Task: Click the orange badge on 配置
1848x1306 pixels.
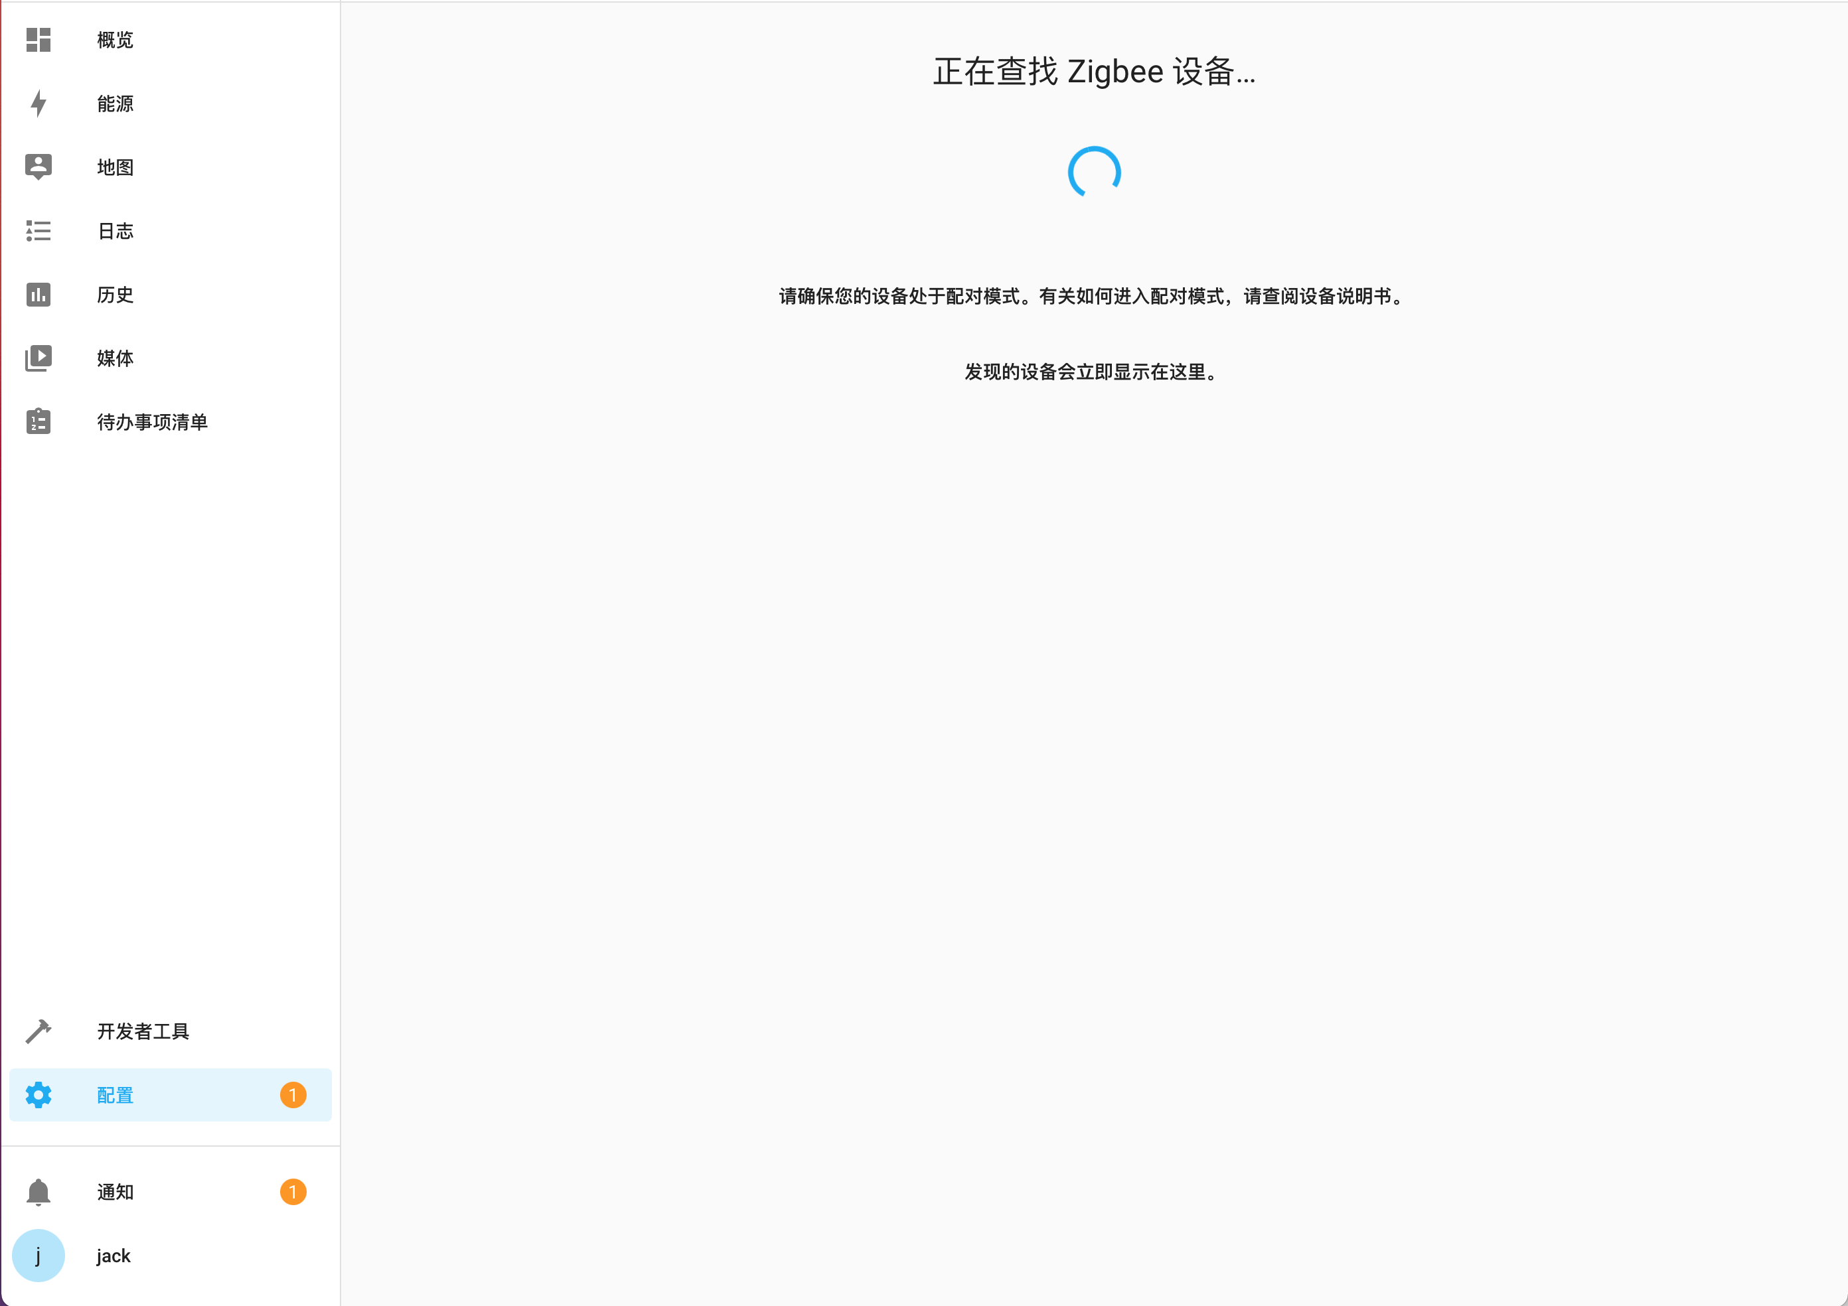Action: (x=293, y=1095)
